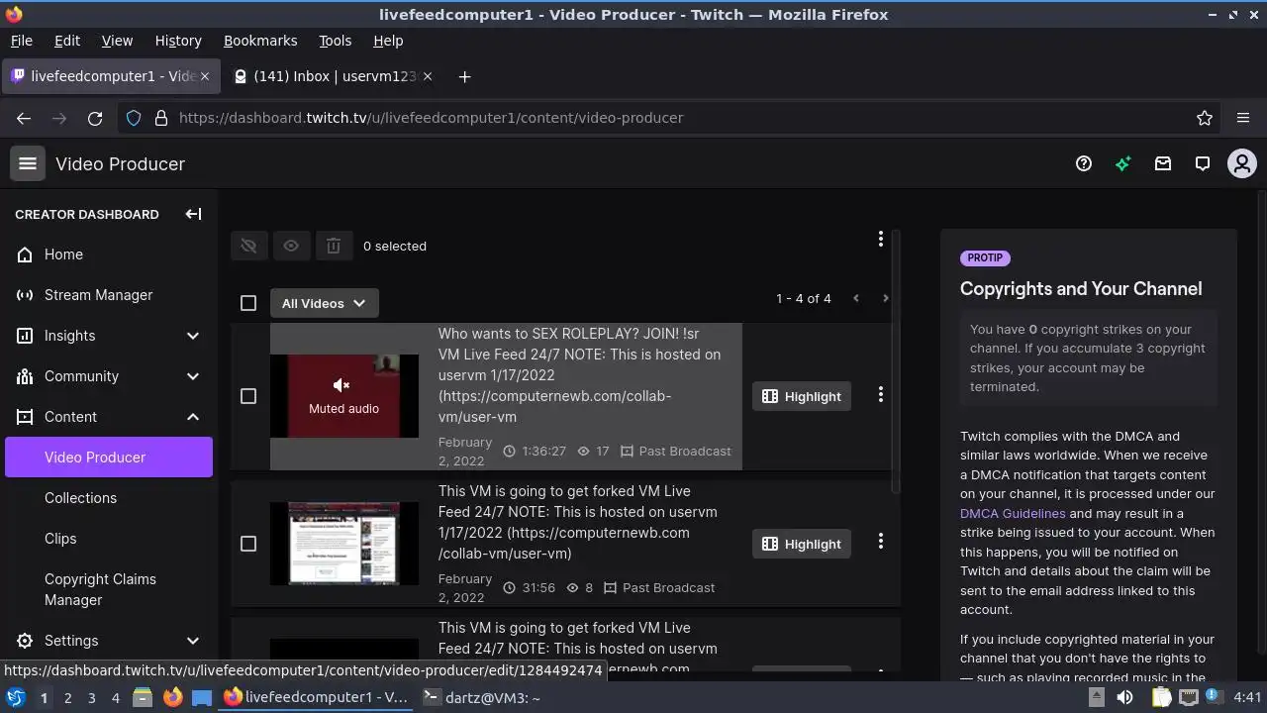Image resolution: width=1267 pixels, height=713 pixels.
Task: Tick the select-all videos checkbox
Action: [248, 303]
